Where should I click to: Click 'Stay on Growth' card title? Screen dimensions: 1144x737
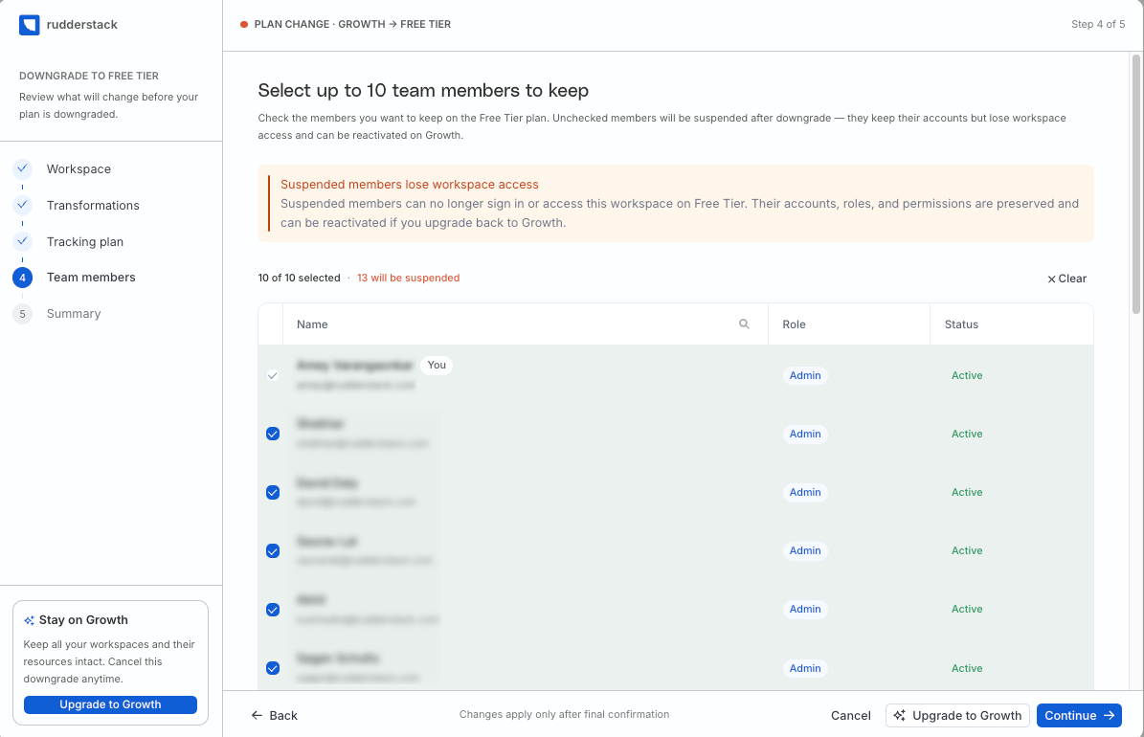[x=83, y=620]
